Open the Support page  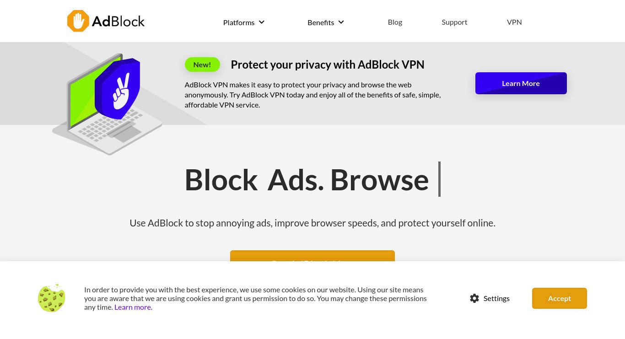454,22
